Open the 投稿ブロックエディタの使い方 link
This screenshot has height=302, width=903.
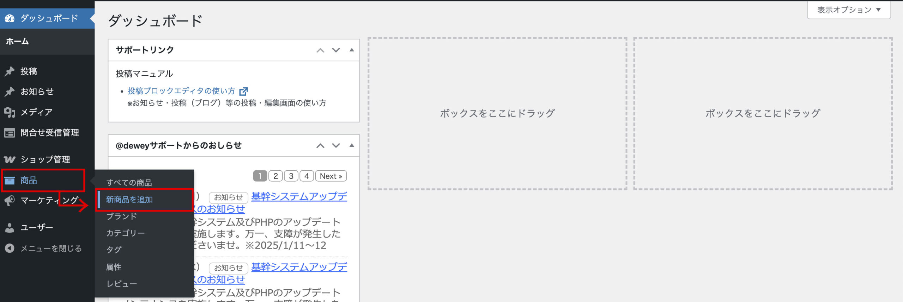181,91
